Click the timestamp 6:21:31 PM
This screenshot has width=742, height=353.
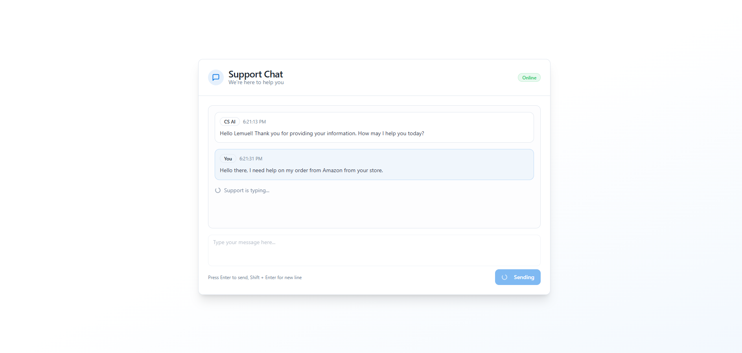250,158
